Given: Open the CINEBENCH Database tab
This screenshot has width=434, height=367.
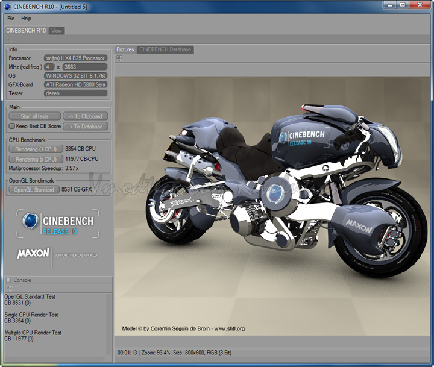Looking at the screenshot, I should click(x=165, y=49).
